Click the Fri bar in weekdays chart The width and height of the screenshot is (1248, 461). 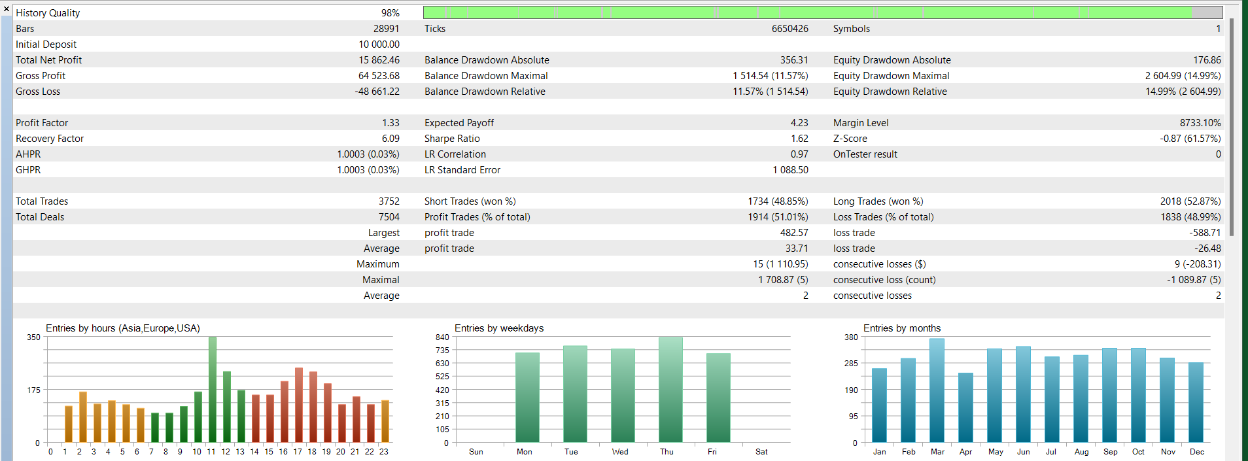click(719, 398)
